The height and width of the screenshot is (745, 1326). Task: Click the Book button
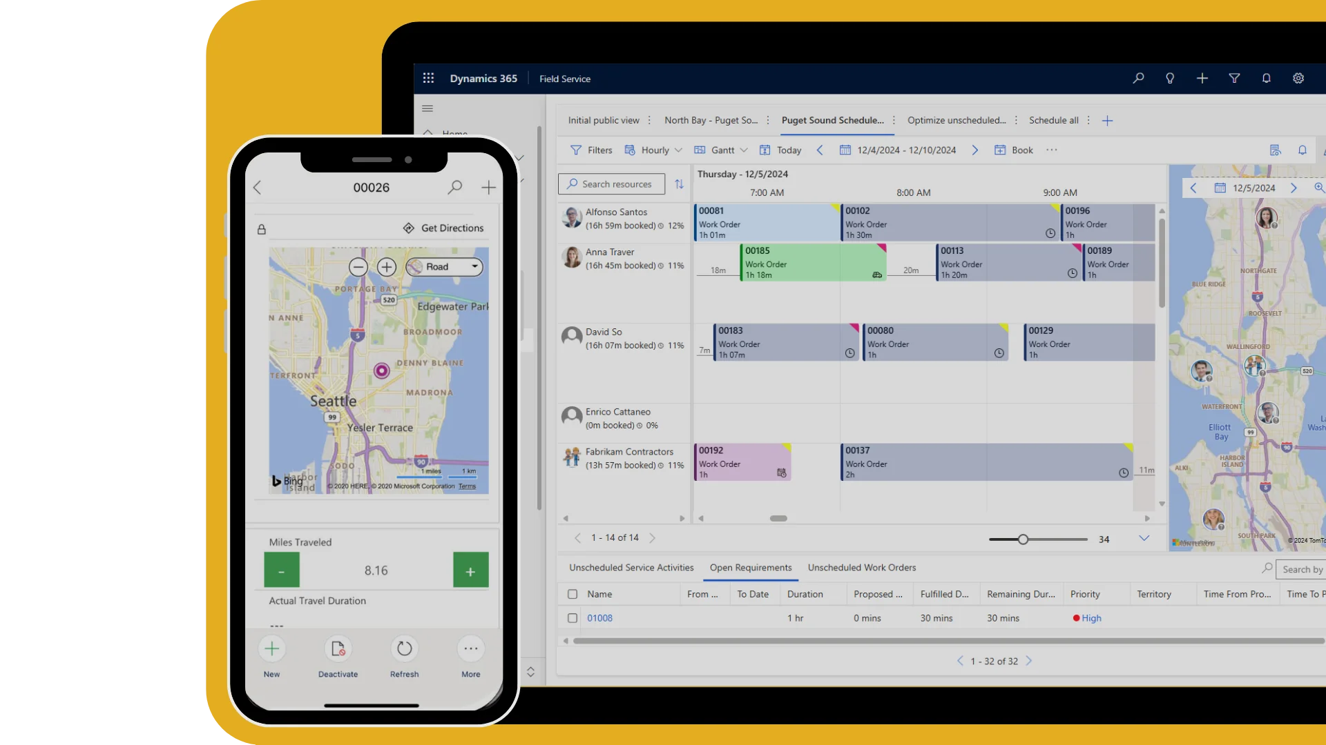point(1014,150)
